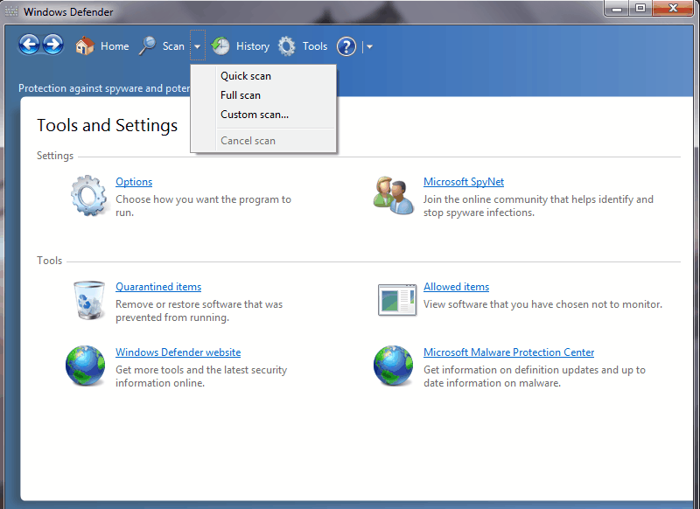Click the Windows Defender title bar icon
The image size is (700, 509).
pyautogui.click(x=11, y=11)
